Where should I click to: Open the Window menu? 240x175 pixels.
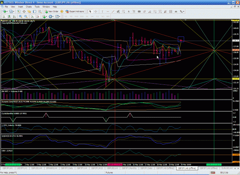(46, 7)
